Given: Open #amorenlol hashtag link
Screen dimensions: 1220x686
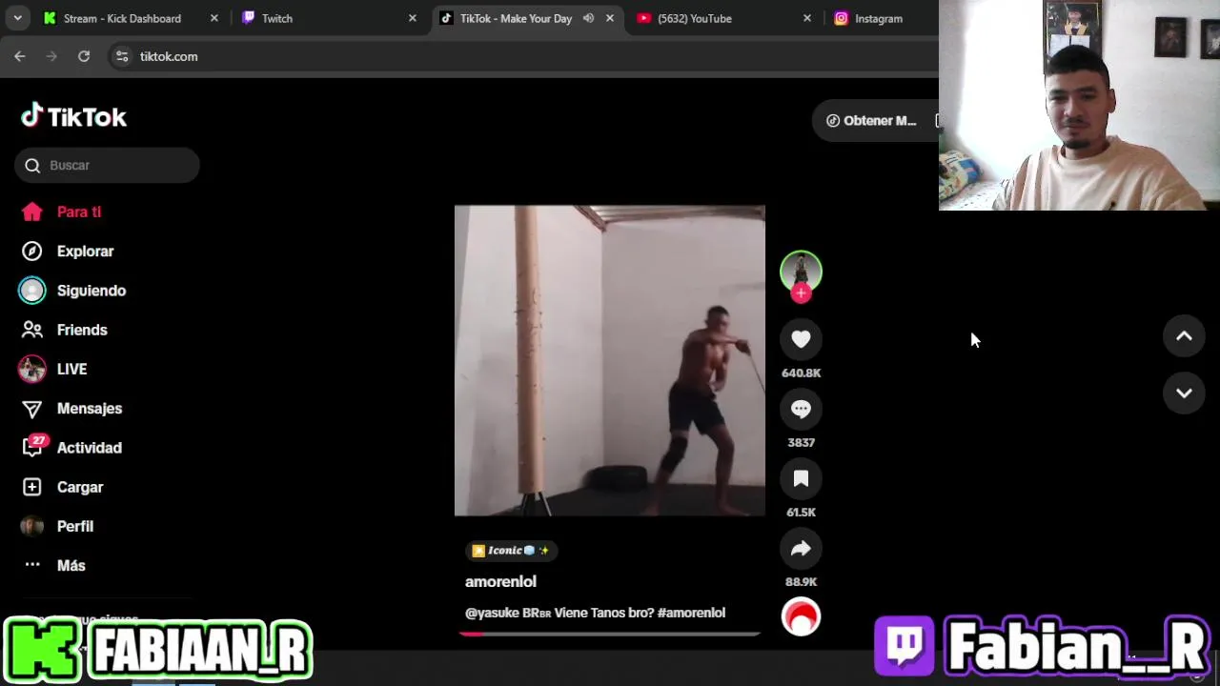Looking at the screenshot, I should (691, 613).
